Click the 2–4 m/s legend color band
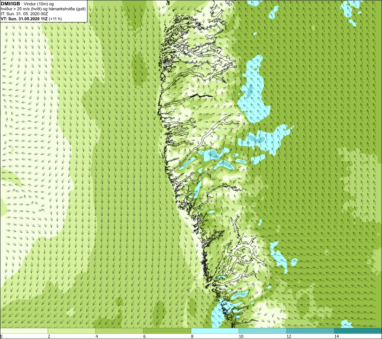The image size is (382, 339). (x=72, y=331)
